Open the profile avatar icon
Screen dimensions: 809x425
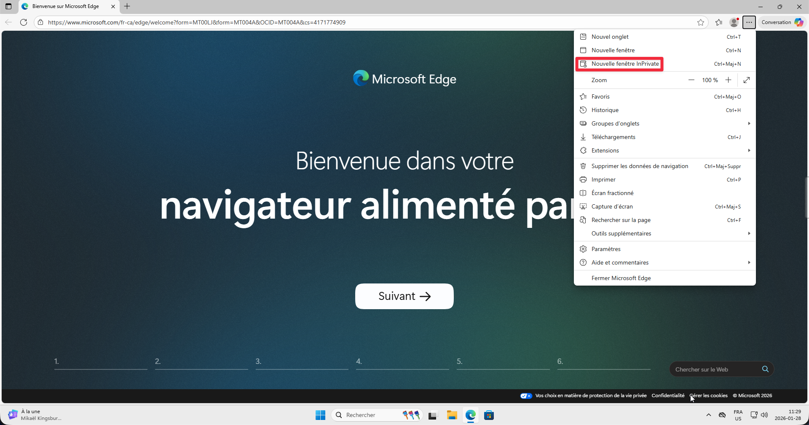tap(734, 22)
